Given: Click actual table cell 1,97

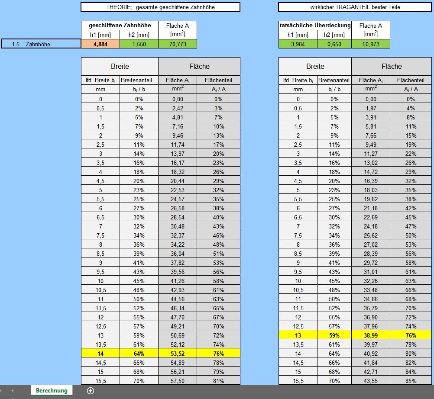Looking at the screenshot, I should click(371, 108).
